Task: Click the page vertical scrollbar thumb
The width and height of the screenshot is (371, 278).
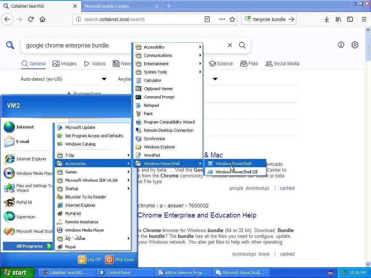Action: tap(368, 47)
